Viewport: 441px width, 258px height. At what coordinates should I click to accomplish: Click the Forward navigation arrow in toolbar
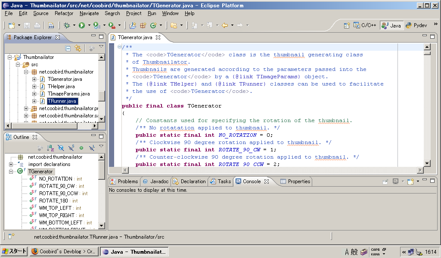240,25
